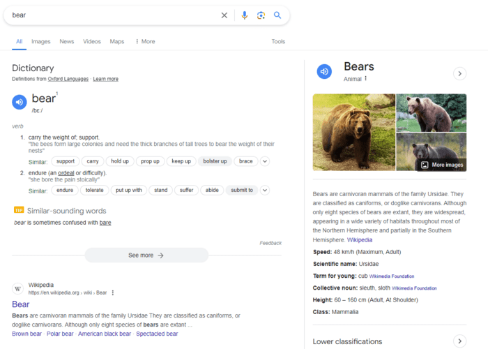
Task: Select the 'prop up' synonym chip
Action: [x=150, y=161]
